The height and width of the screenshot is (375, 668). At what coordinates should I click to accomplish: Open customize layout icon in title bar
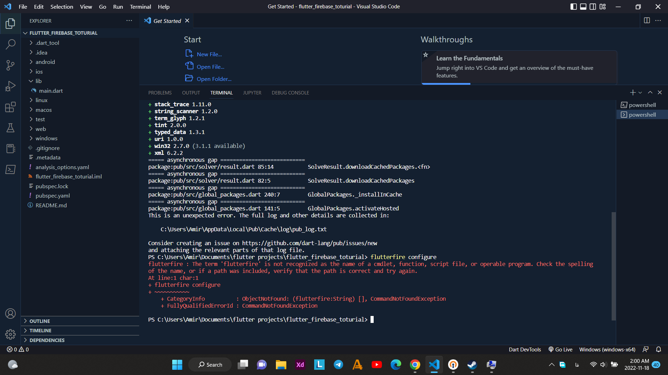[603, 7]
